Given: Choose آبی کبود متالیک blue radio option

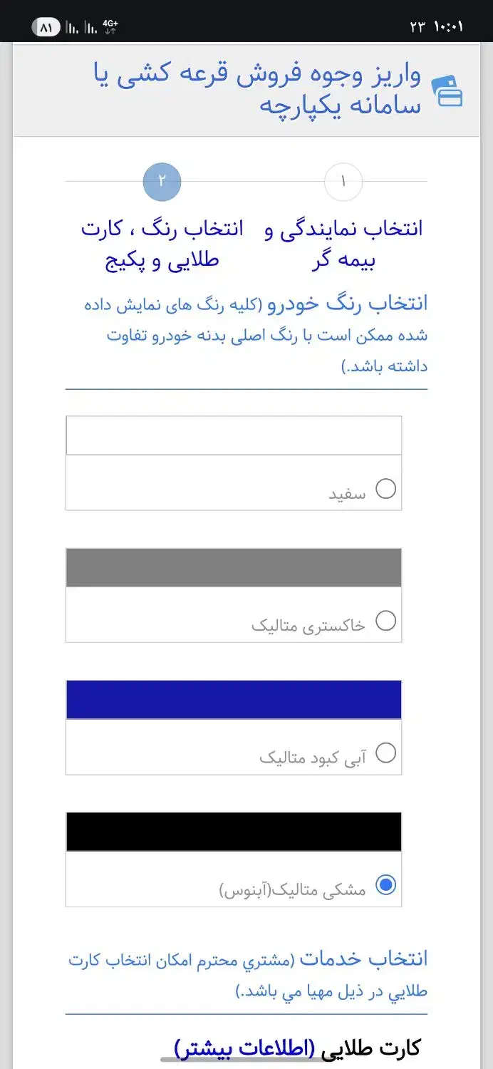Looking at the screenshot, I should (x=385, y=753).
